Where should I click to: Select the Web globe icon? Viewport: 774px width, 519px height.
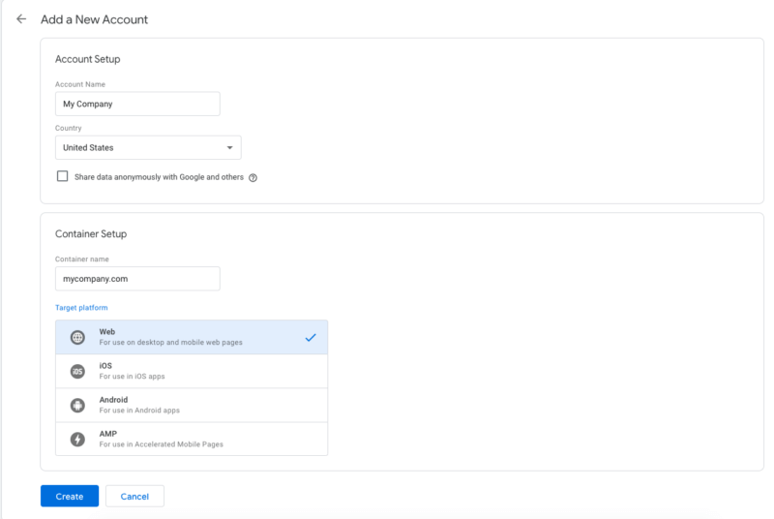77,337
